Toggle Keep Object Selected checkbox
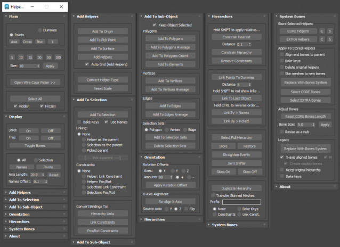Image resolution: width=340 pixels, height=247 pixels. 155,25
